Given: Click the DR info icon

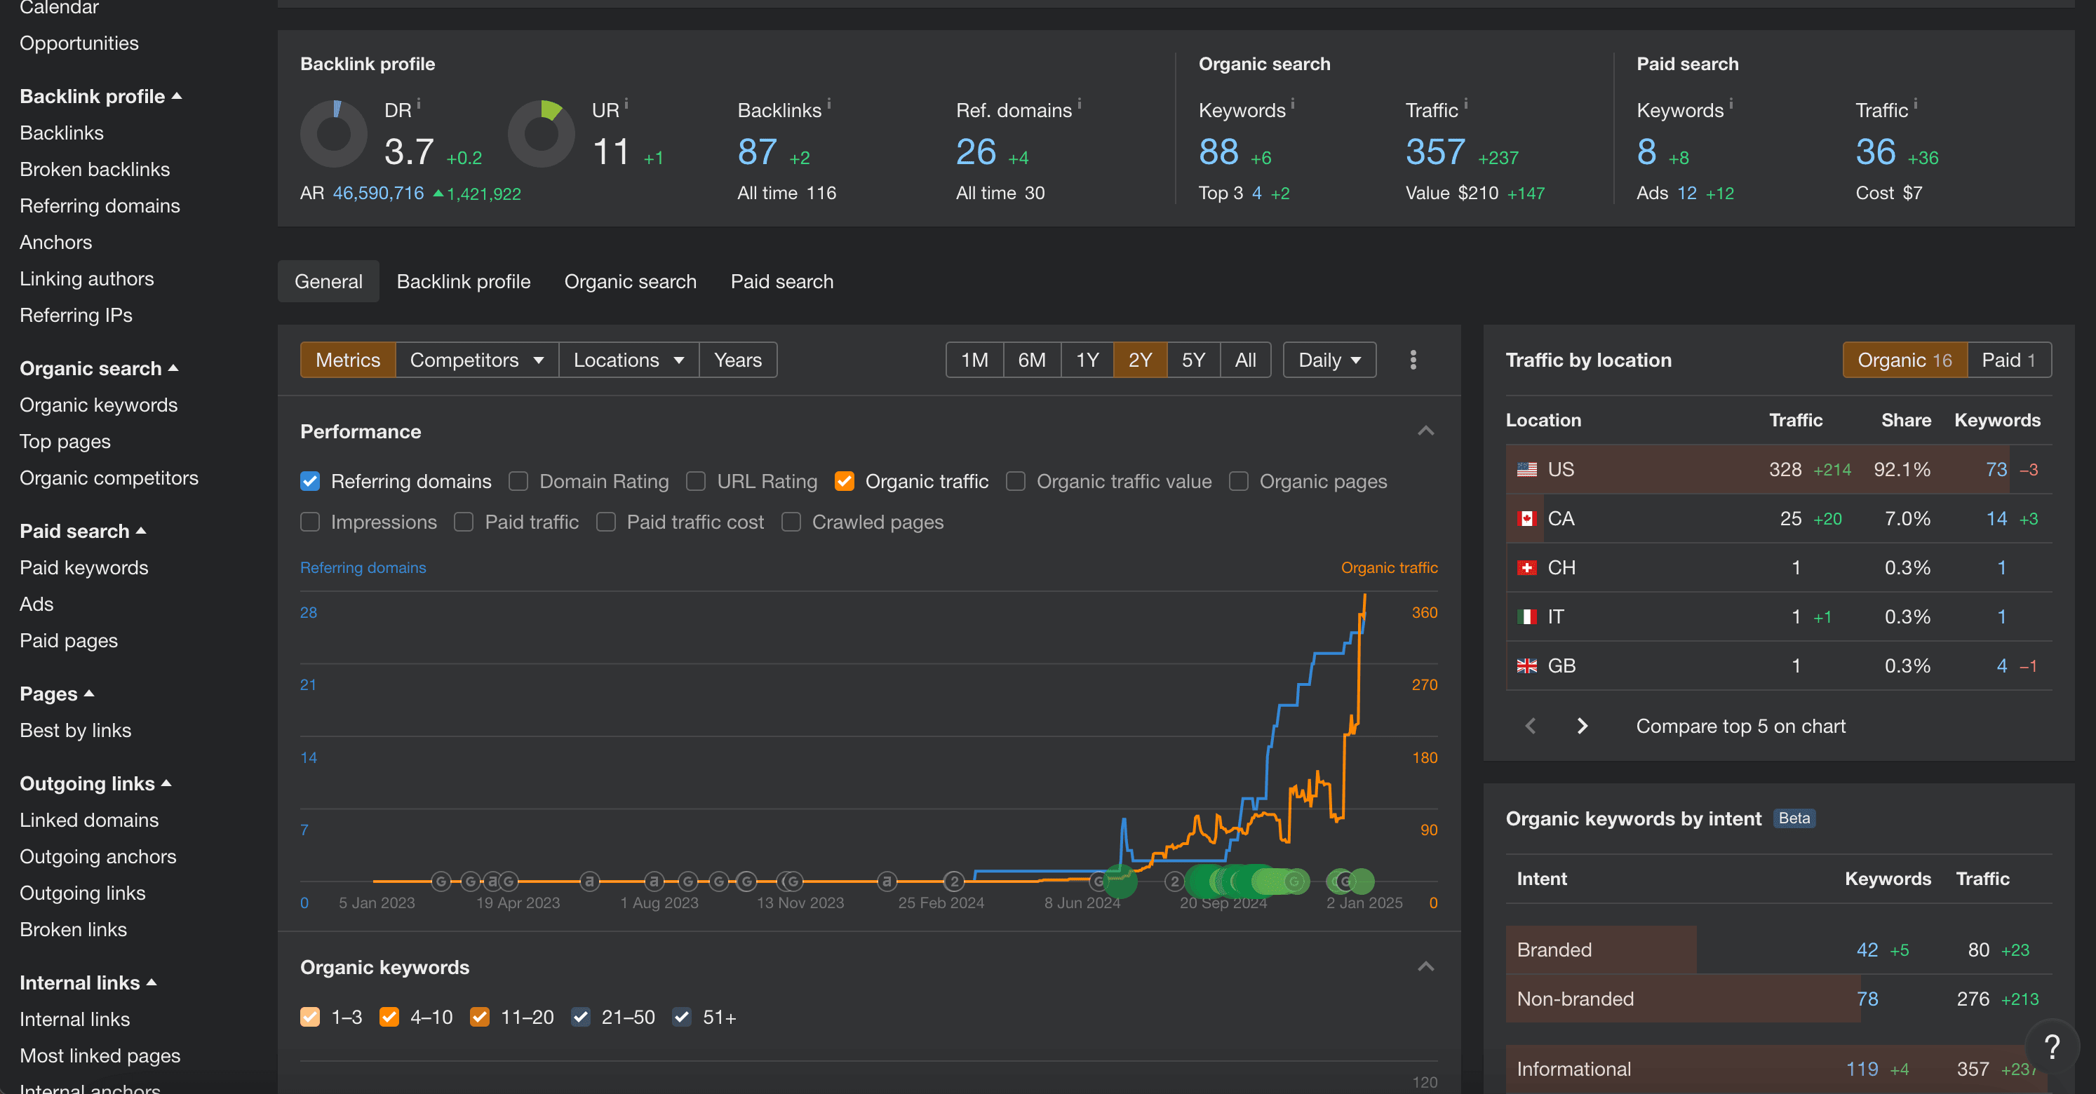Looking at the screenshot, I should tap(419, 103).
